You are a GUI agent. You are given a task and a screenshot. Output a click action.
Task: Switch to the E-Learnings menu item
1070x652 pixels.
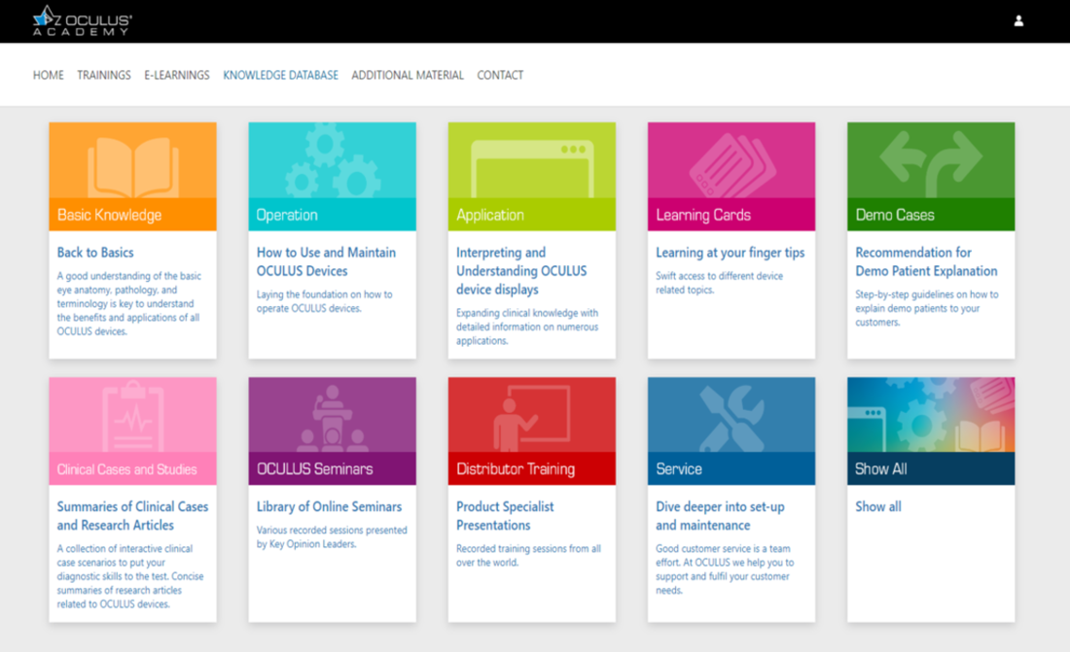point(177,75)
